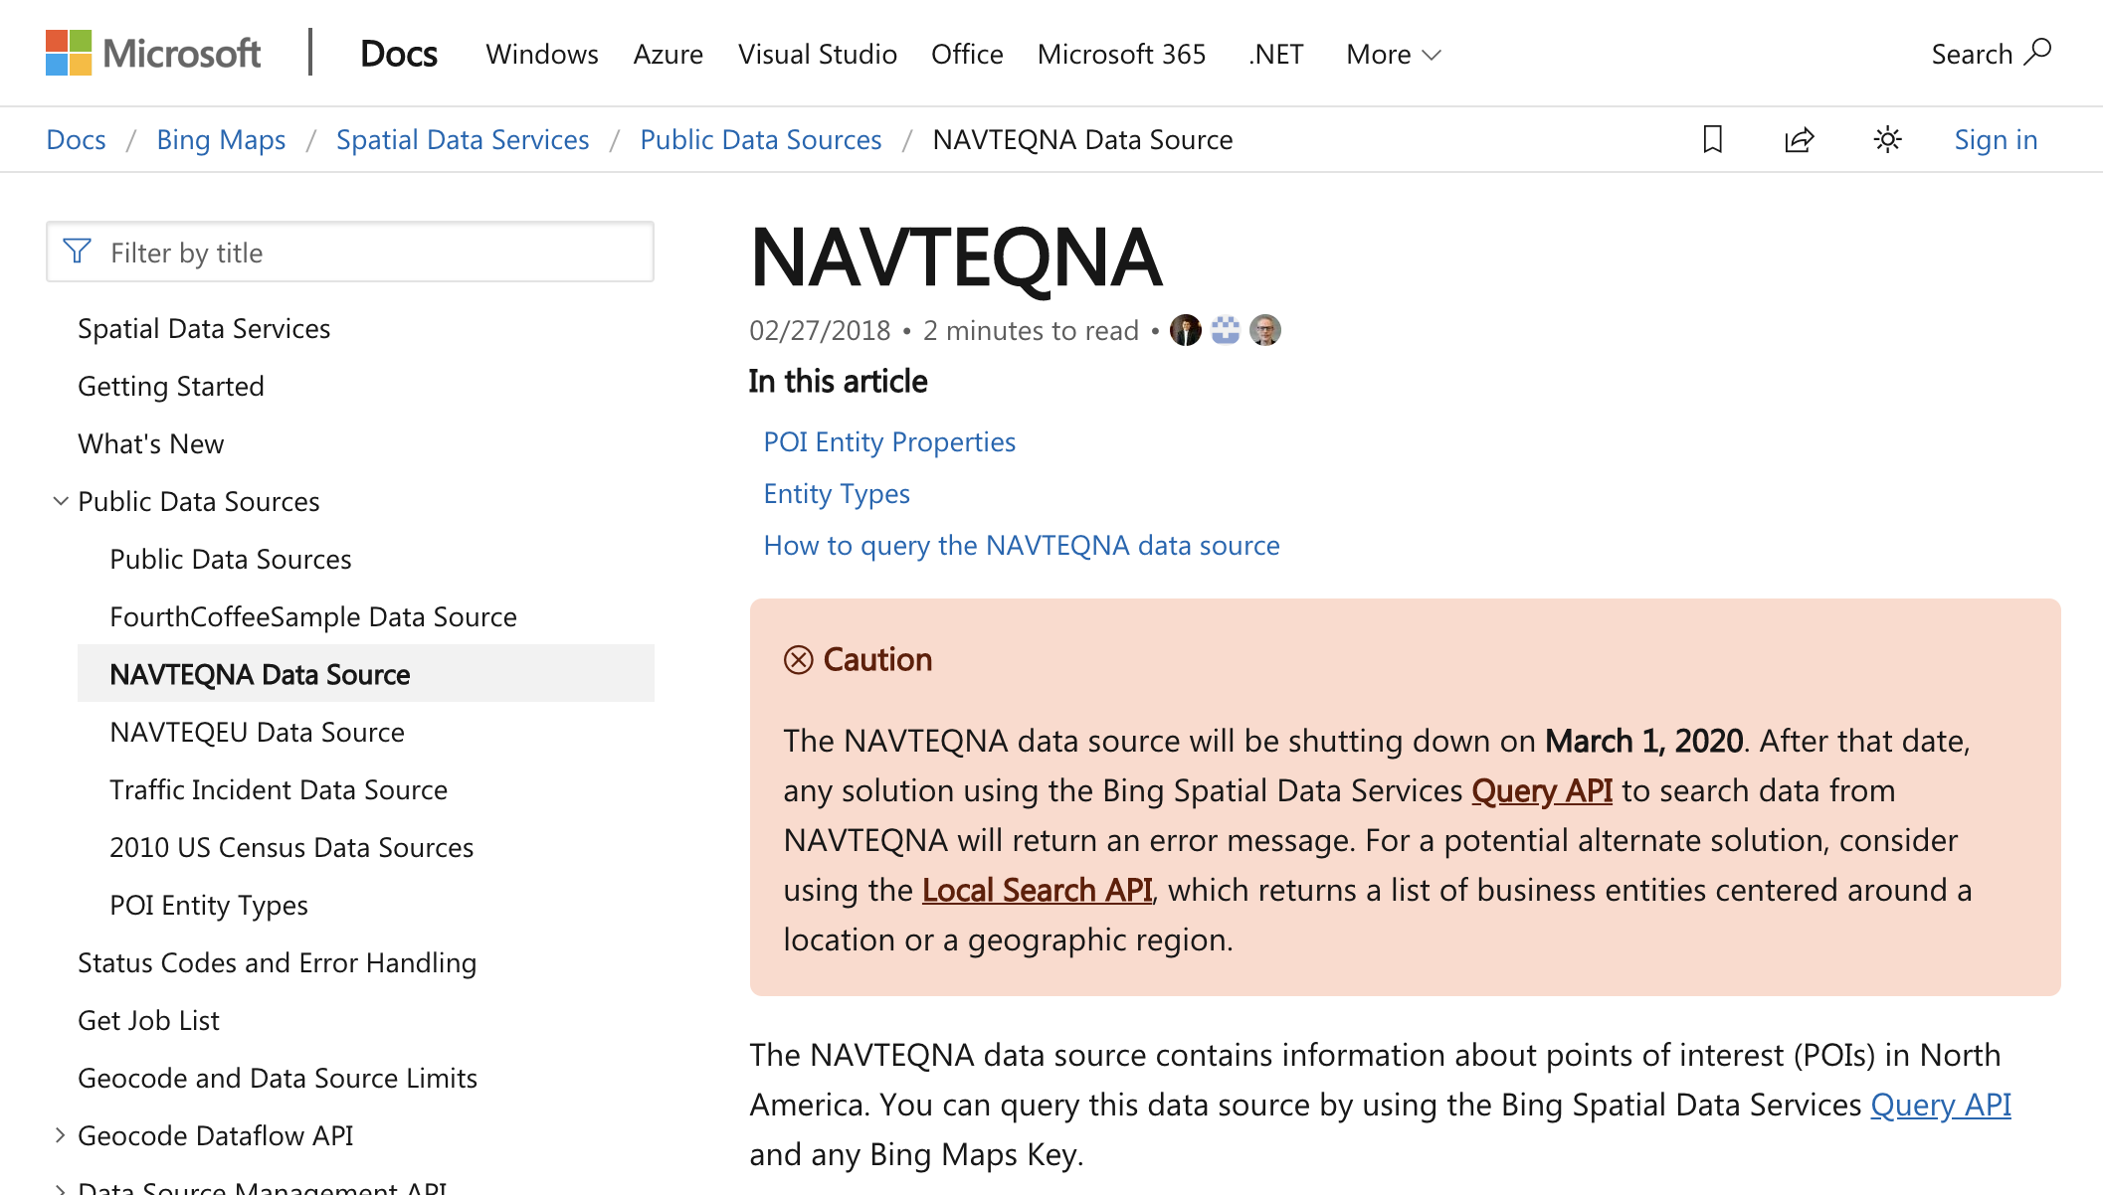Open the share icon menu
The image size is (2103, 1195).
click(1800, 139)
